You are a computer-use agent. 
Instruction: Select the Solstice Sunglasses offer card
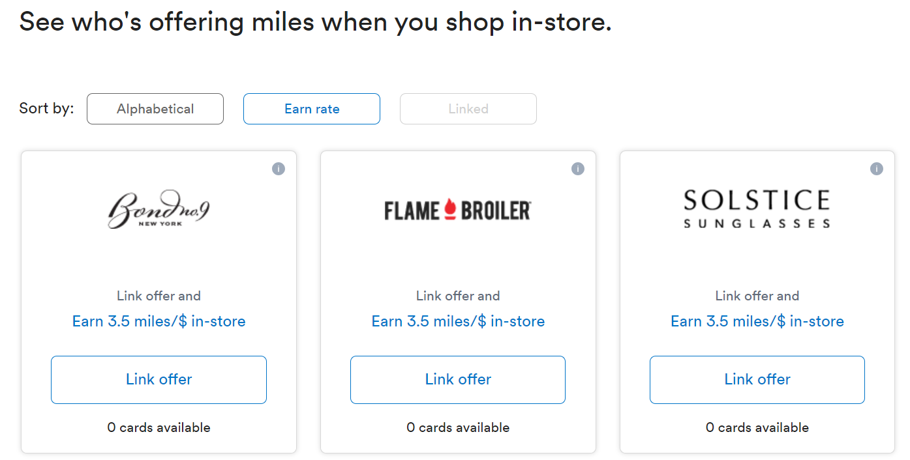tap(757, 302)
